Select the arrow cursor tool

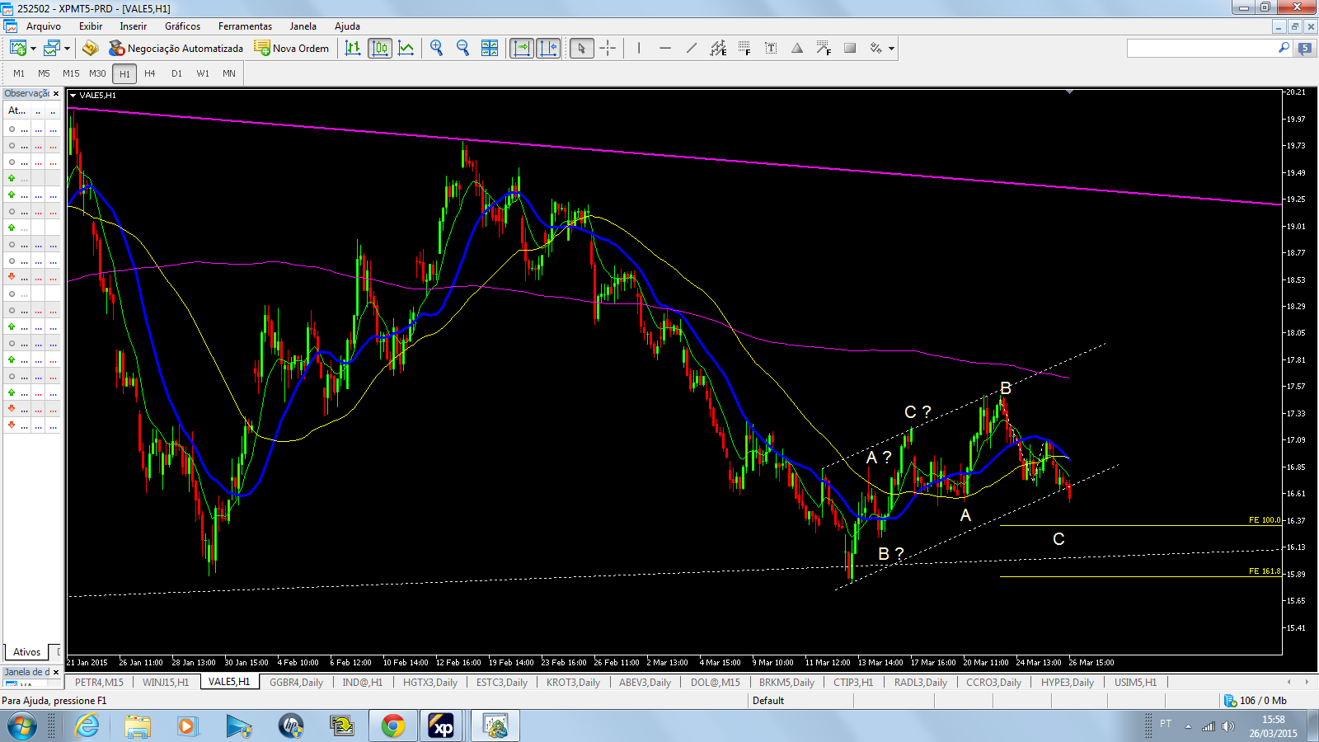pyautogui.click(x=581, y=48)
